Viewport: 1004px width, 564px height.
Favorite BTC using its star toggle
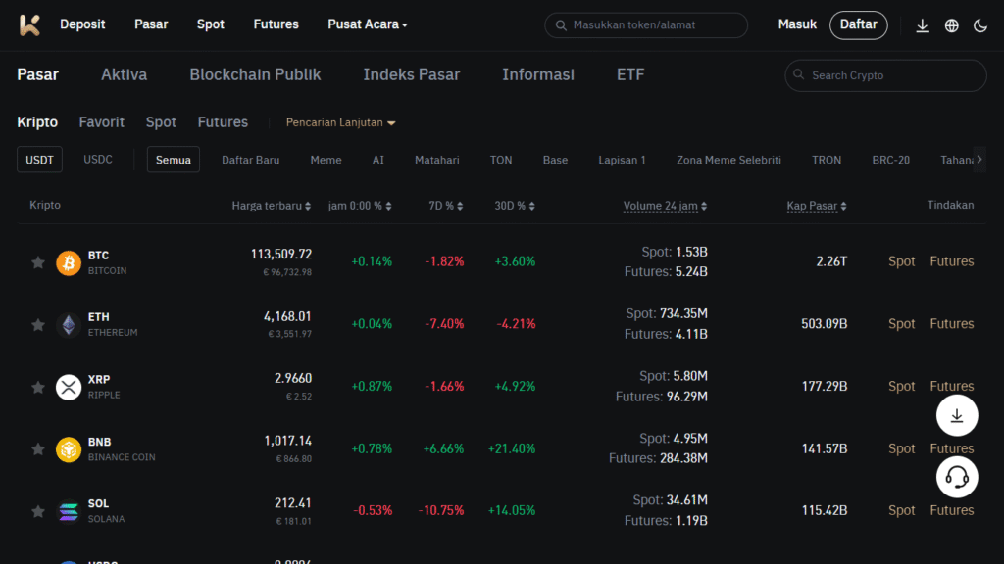point(37,261)
